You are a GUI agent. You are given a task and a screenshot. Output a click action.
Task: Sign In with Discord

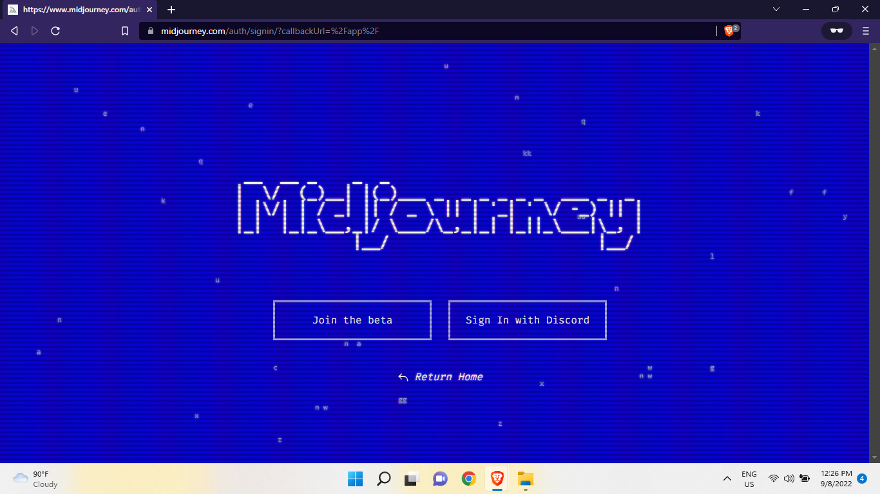[x=528, y=320]
